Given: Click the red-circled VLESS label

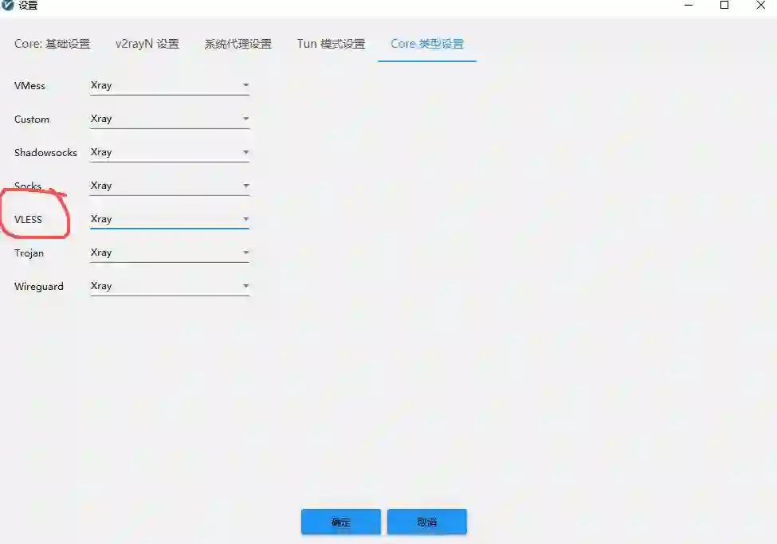Looking at the screenshot, I should click(x=29, y=219).
